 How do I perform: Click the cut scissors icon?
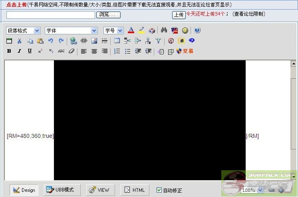point(19,41)
